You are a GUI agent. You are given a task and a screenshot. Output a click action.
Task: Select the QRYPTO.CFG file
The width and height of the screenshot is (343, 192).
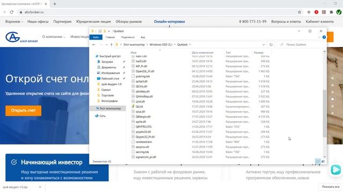(x=144, y=127)
